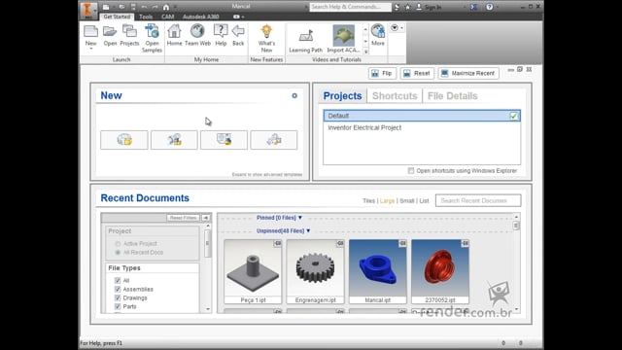Create a new file from the ribbon

[x=90, y=35]
